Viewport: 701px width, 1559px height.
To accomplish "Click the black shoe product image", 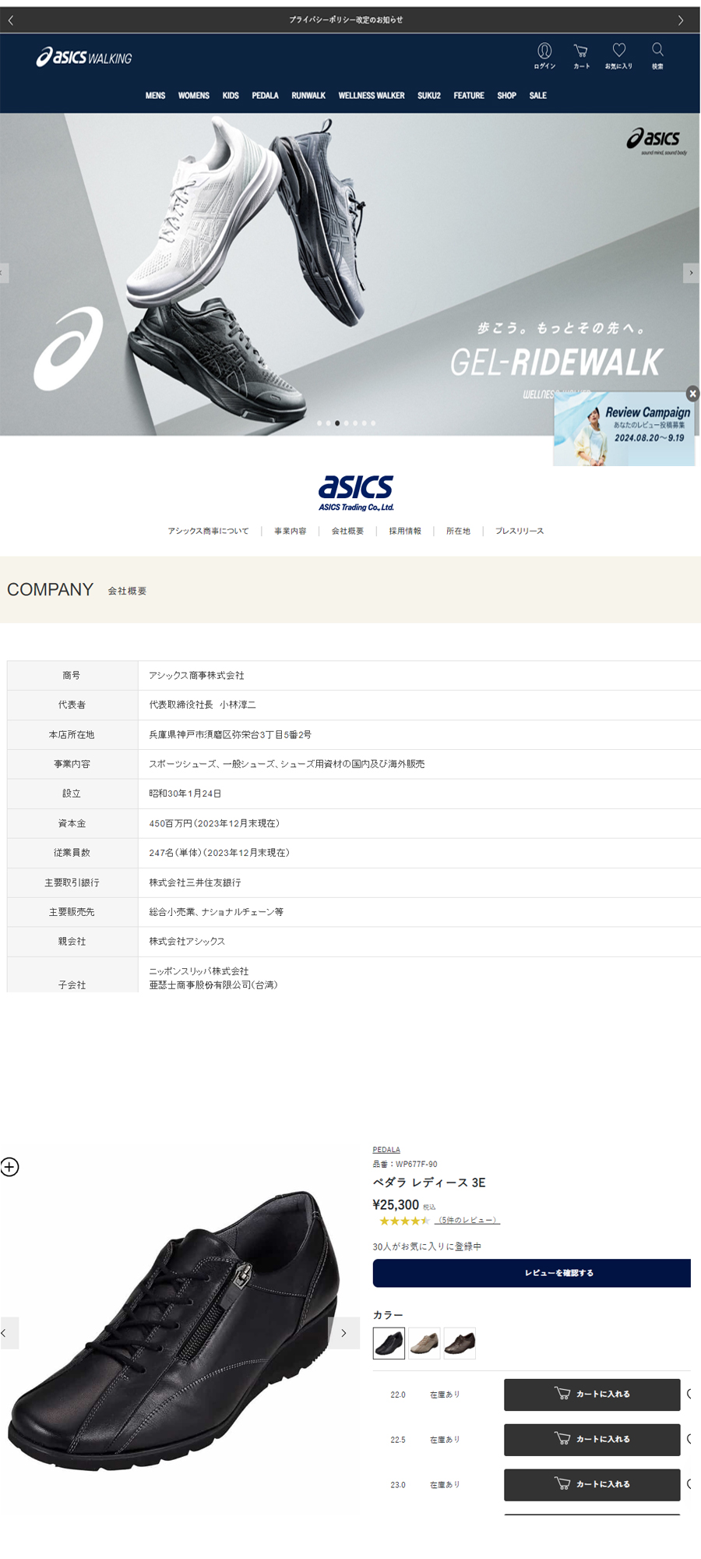I will [x=175, y=1333].
